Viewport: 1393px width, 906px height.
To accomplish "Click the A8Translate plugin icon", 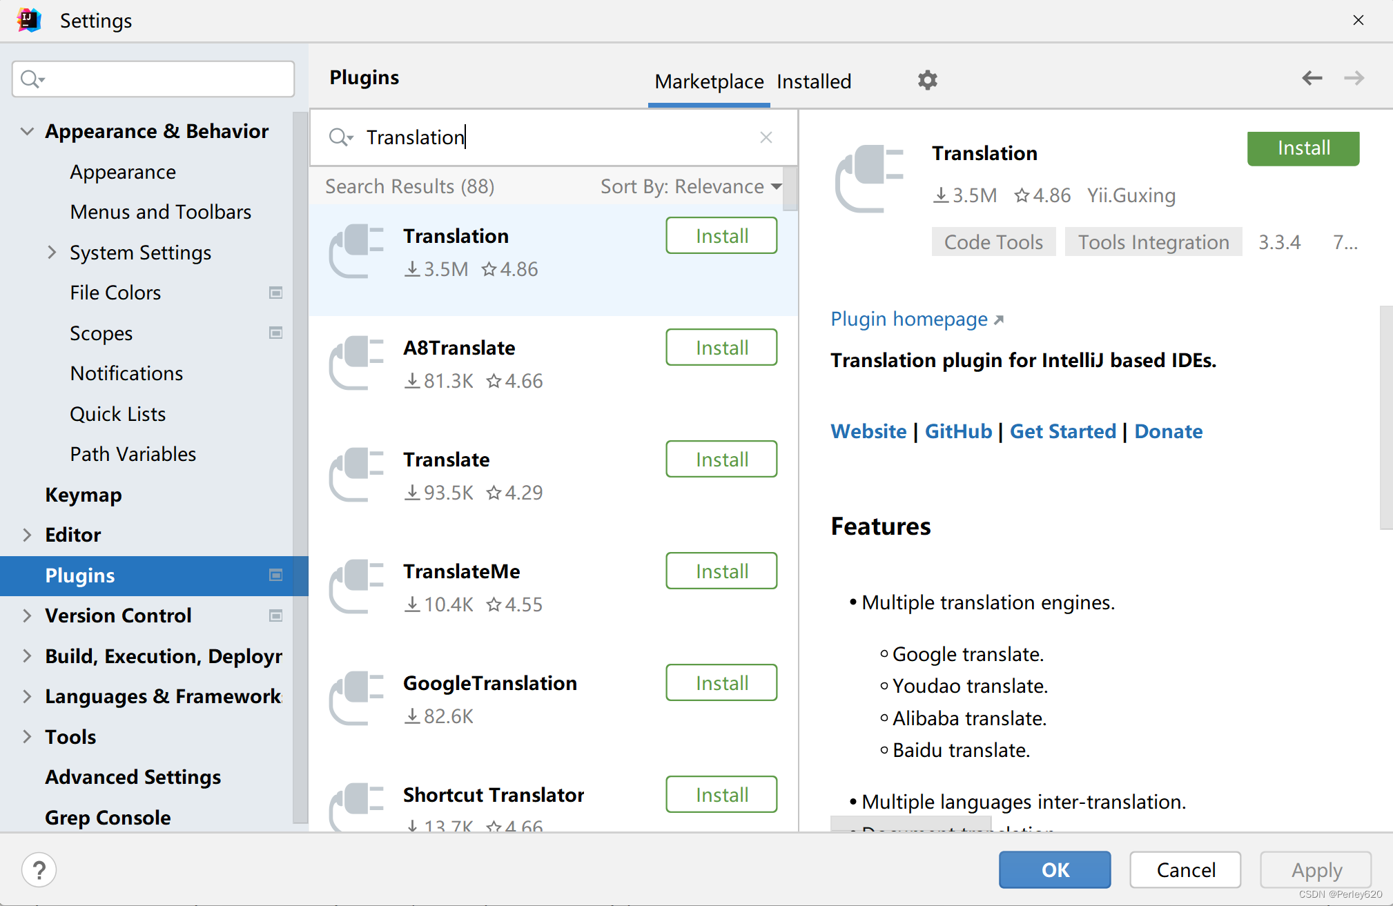I will point(356,363).
